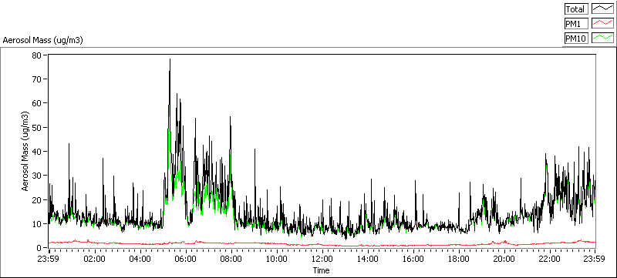Click the 04:00 time axis label
Image resolution: width=617 pixels, height=278 pixels.
(x=140, y=259)
